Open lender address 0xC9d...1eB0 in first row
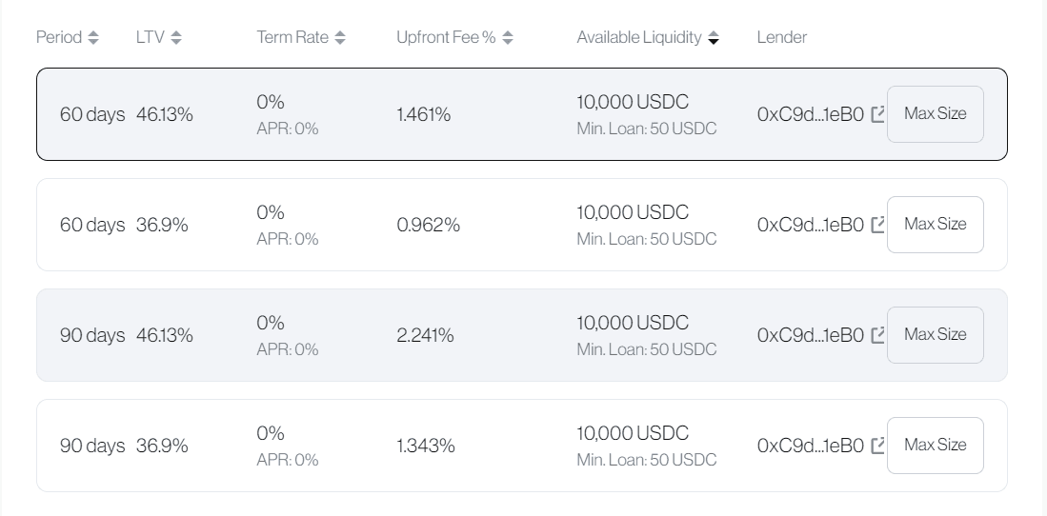1047x516 pixels. [810, 114]
